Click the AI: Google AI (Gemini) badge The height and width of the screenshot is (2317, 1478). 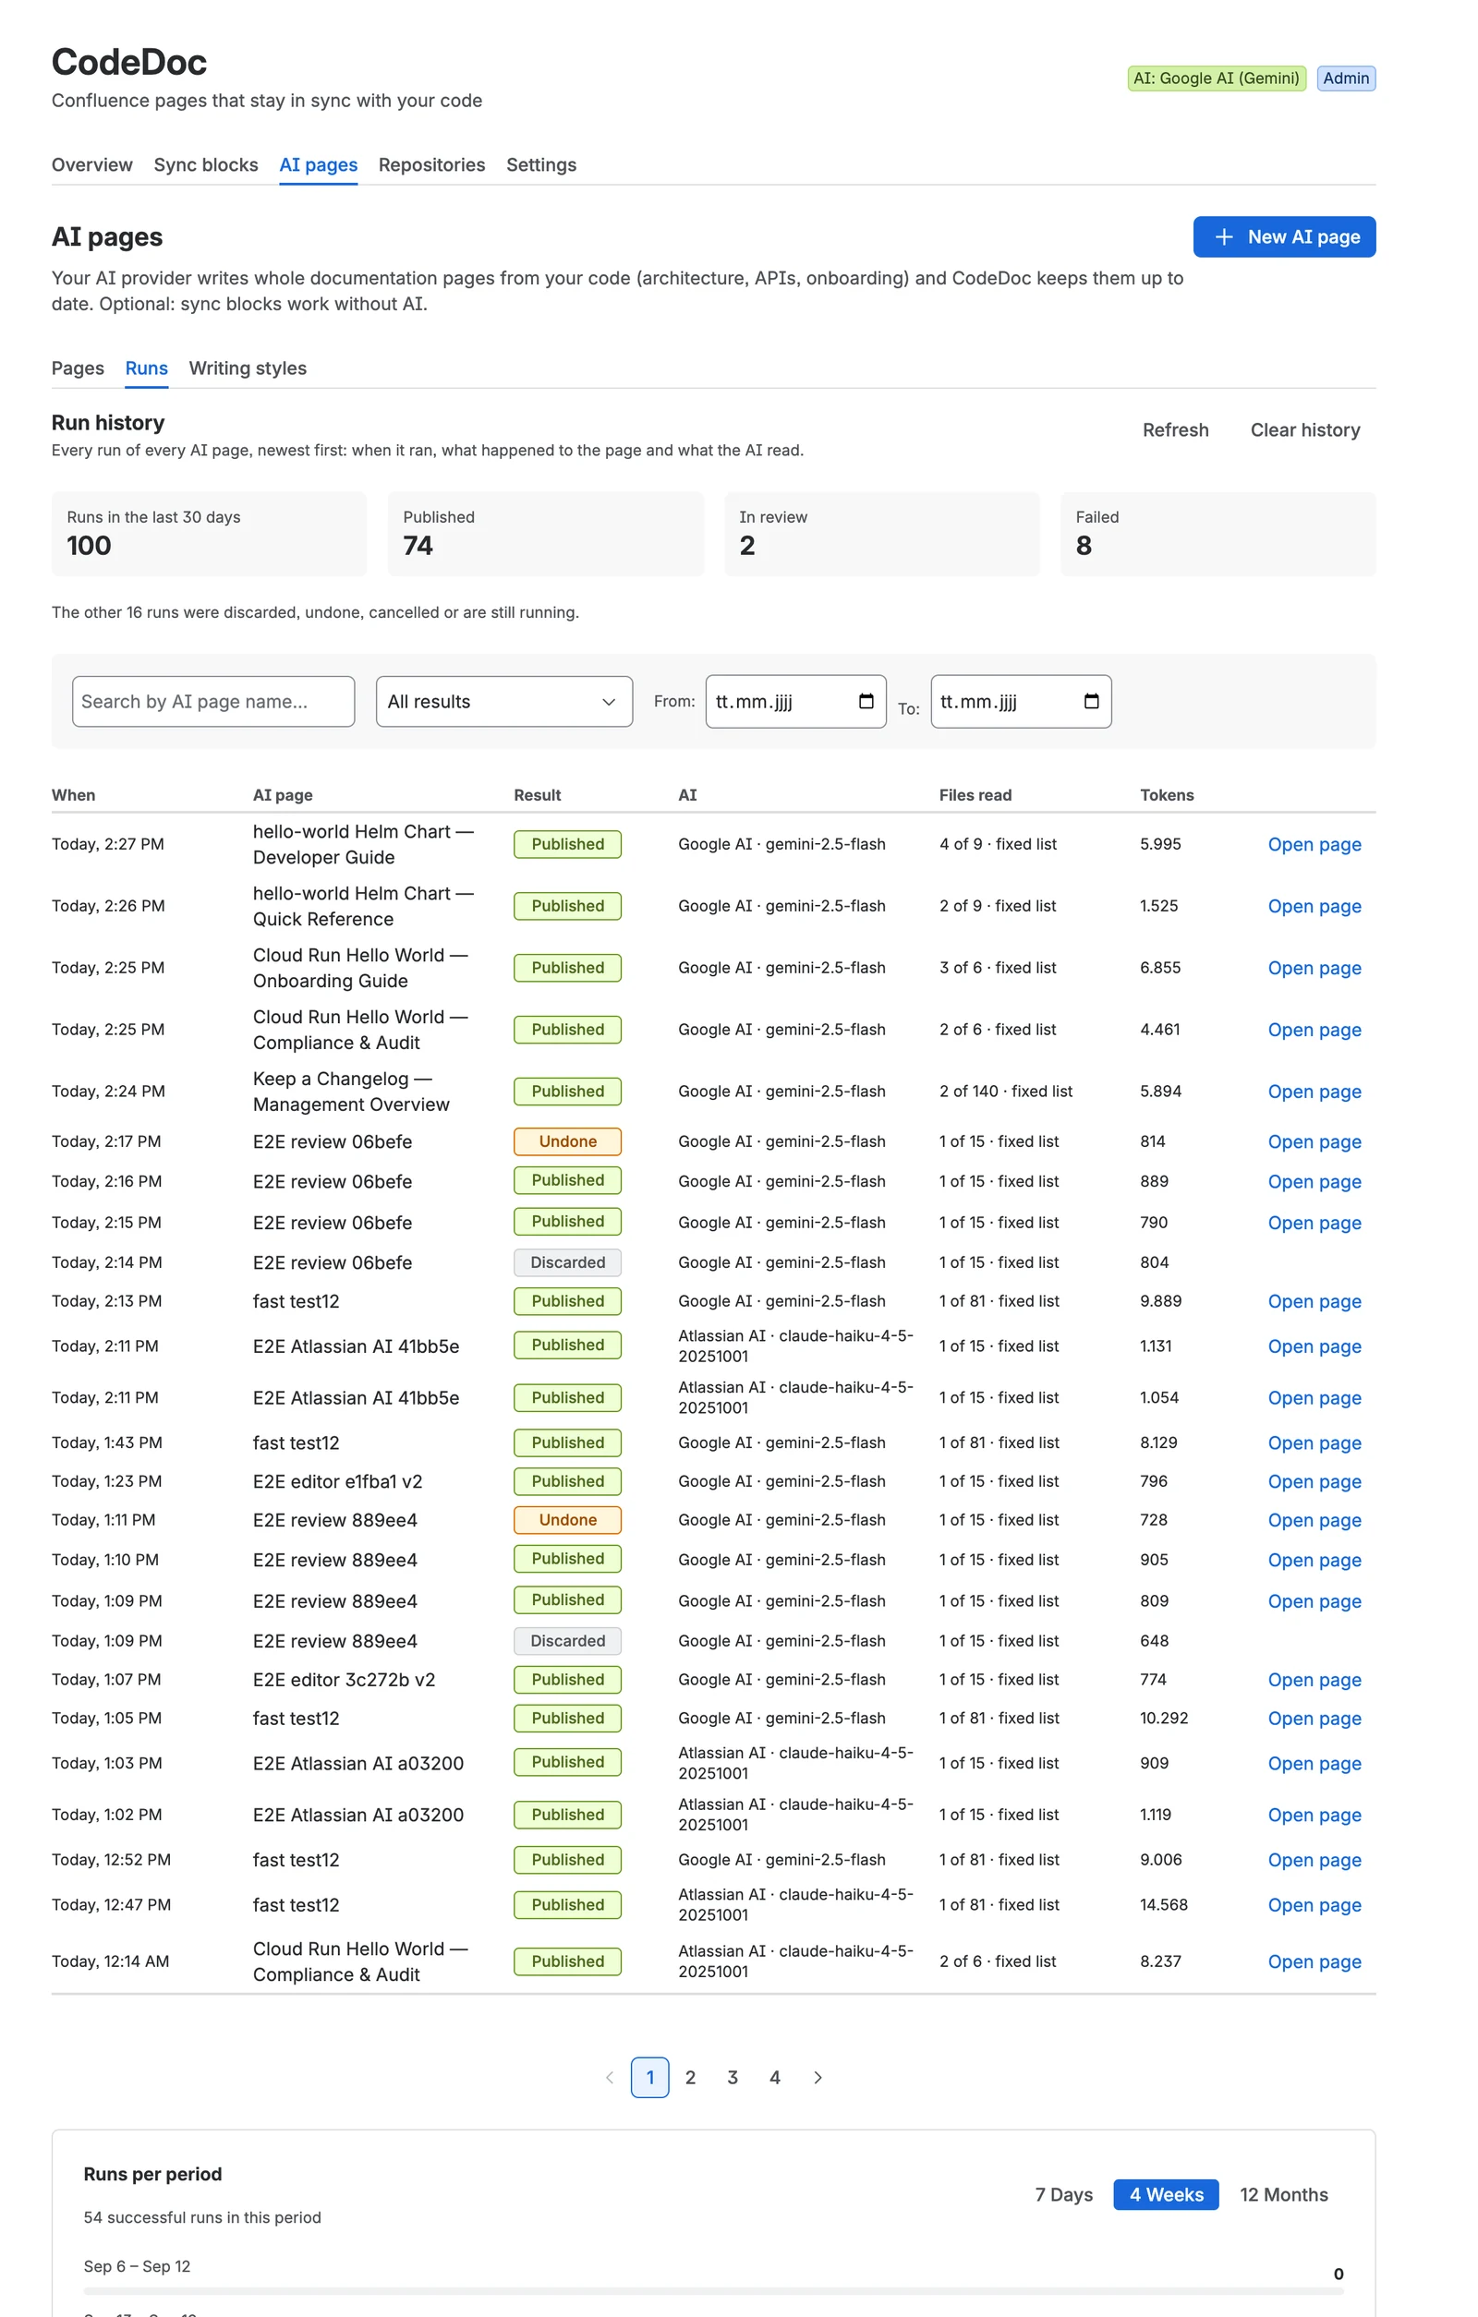pos(1216,78)
